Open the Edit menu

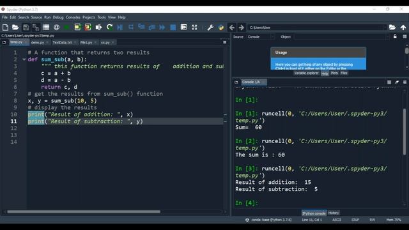pos(13,17)
